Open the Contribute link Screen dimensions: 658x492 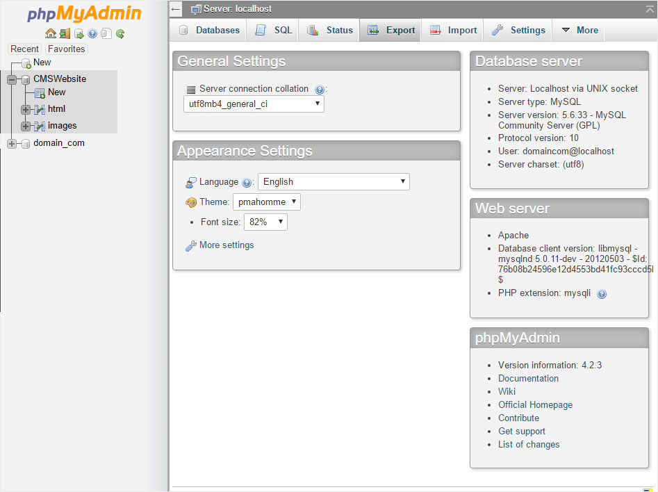coord(518,418)
